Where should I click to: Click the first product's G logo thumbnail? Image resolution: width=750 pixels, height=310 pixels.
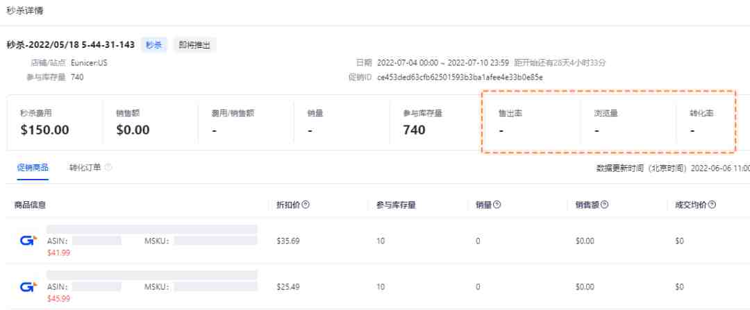[x=28, y=241]
